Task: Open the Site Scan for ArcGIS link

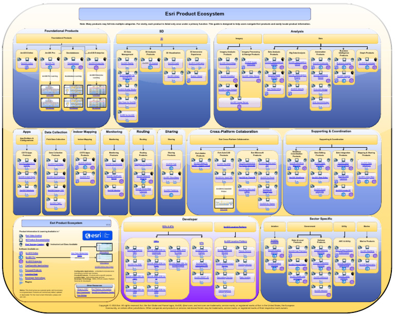Action: tap(127, 103)
